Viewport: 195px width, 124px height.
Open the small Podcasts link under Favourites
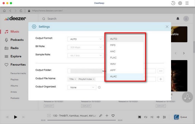coord(15,98)
